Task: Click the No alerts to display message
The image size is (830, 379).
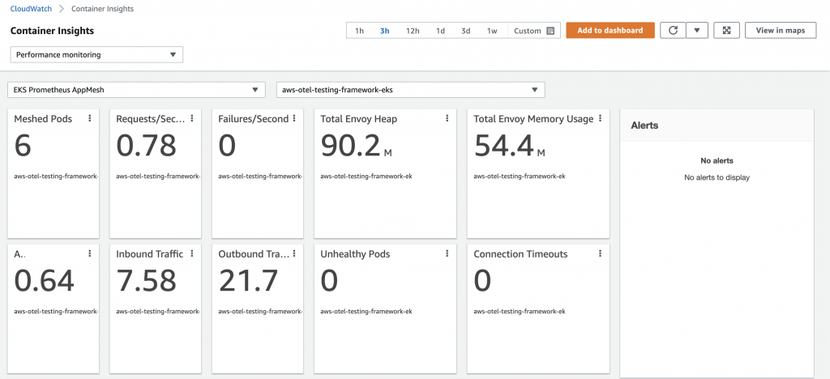Action: (717, 177)
